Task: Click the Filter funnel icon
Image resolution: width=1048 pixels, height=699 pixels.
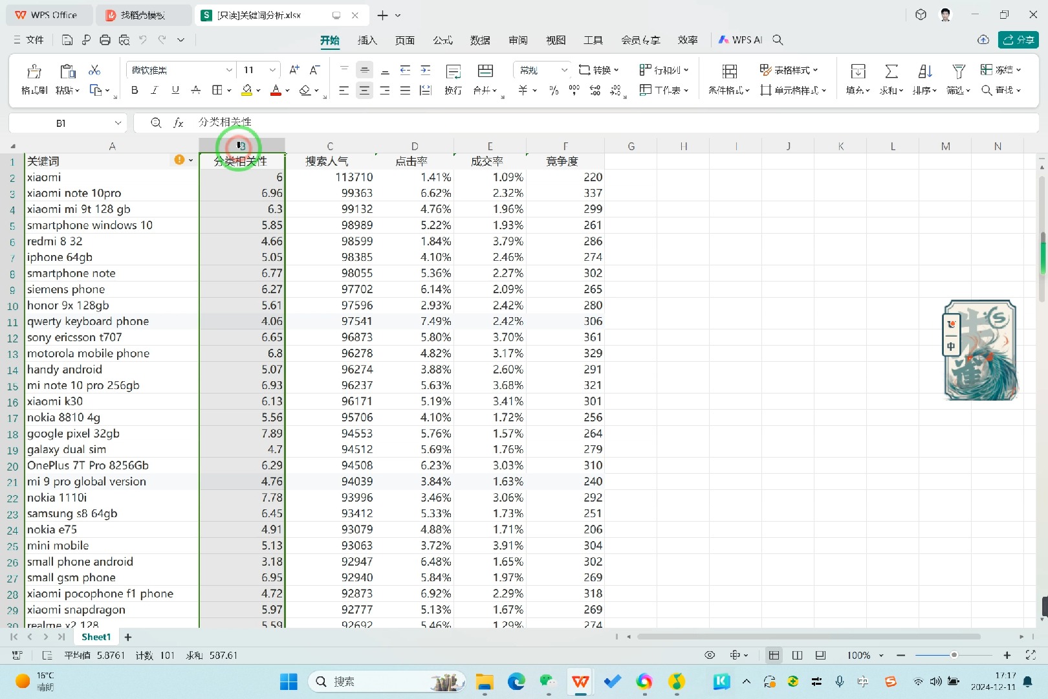Action: 959,71
